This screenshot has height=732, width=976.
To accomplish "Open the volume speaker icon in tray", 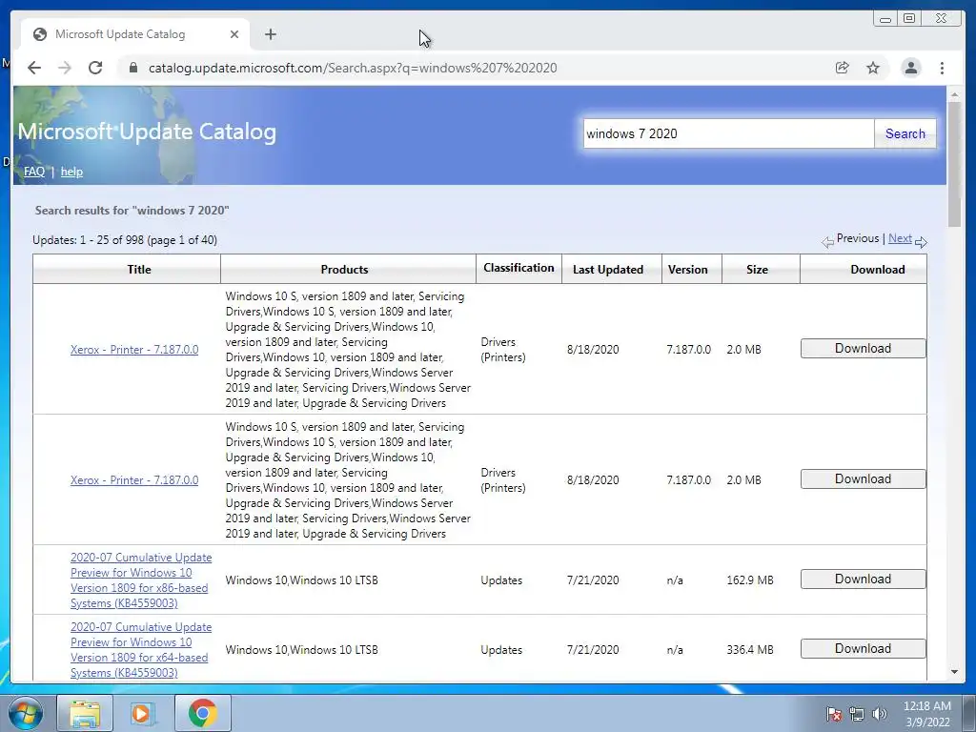I will tap(880, 714).
